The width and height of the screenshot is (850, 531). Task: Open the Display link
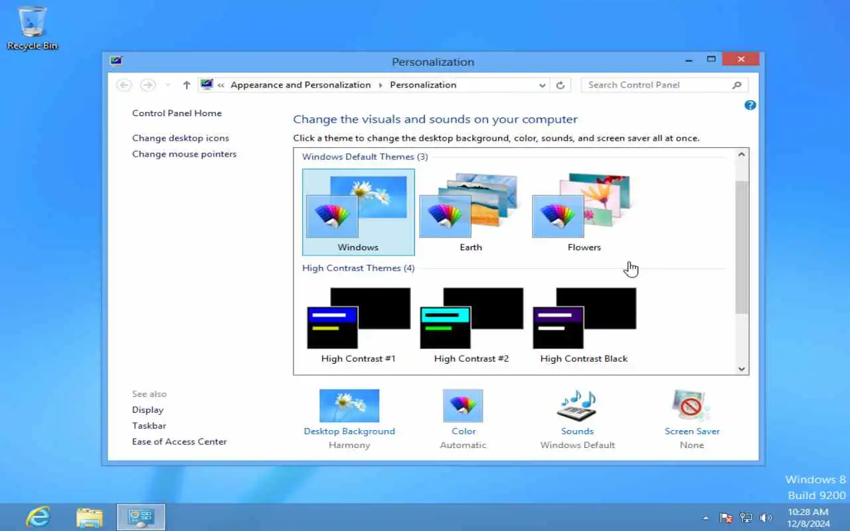[x=147, y=410]
